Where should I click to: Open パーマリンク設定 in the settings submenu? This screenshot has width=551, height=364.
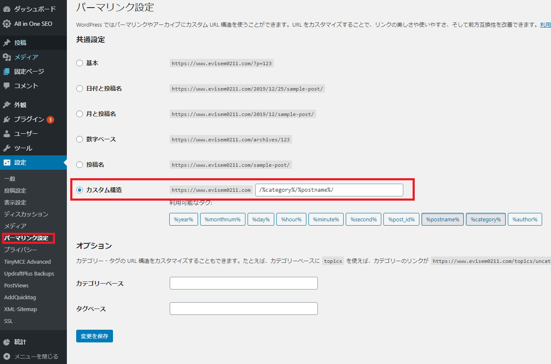26,238
